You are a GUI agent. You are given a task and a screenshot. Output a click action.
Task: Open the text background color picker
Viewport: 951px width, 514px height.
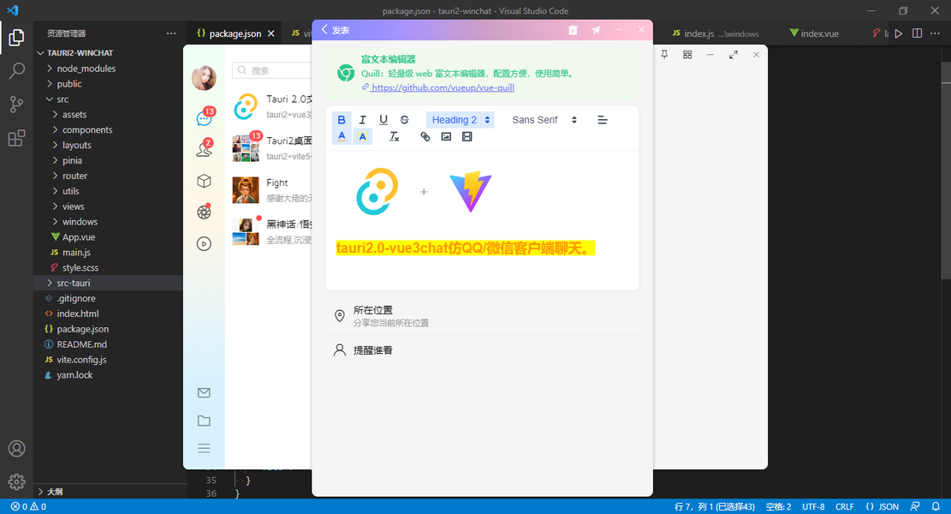pyautogui.click(x=362, y=136)
